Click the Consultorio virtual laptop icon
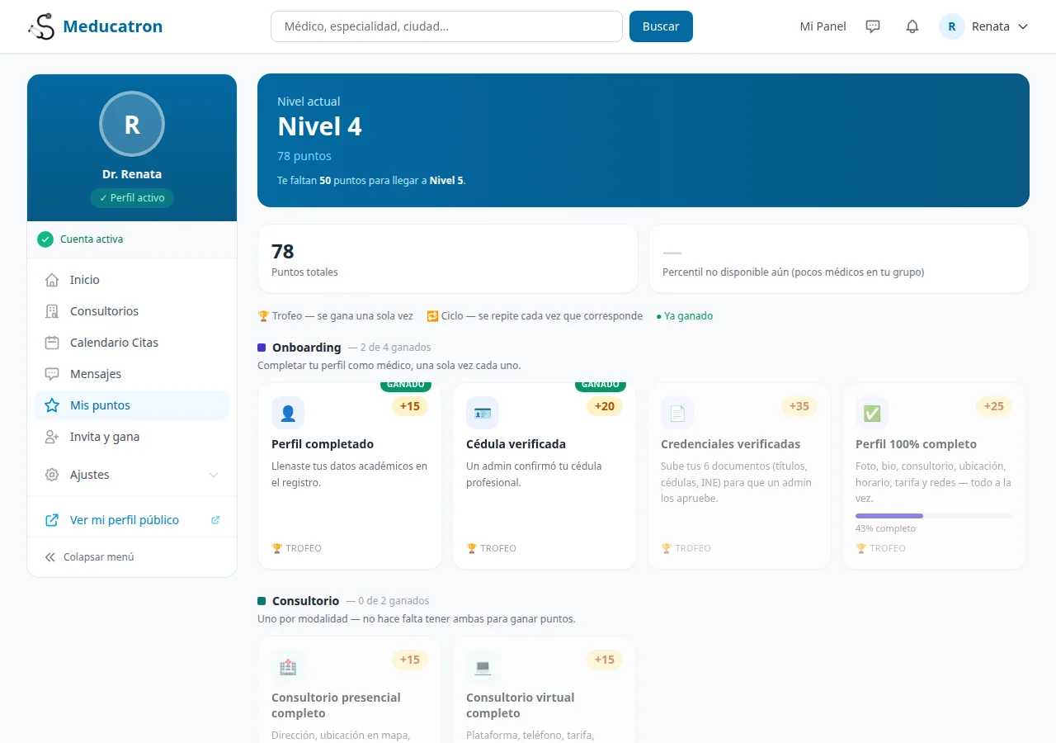This screenshot has height=743, width=1056. [483, 666]
